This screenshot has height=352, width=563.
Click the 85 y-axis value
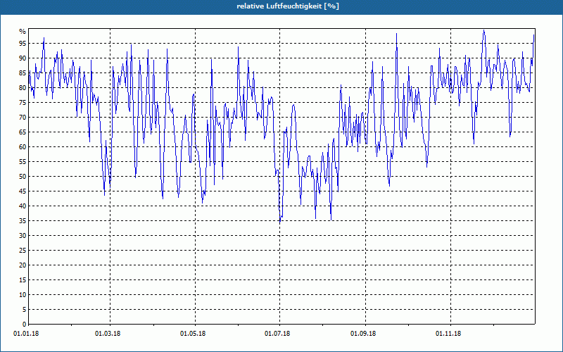point(23,73)
